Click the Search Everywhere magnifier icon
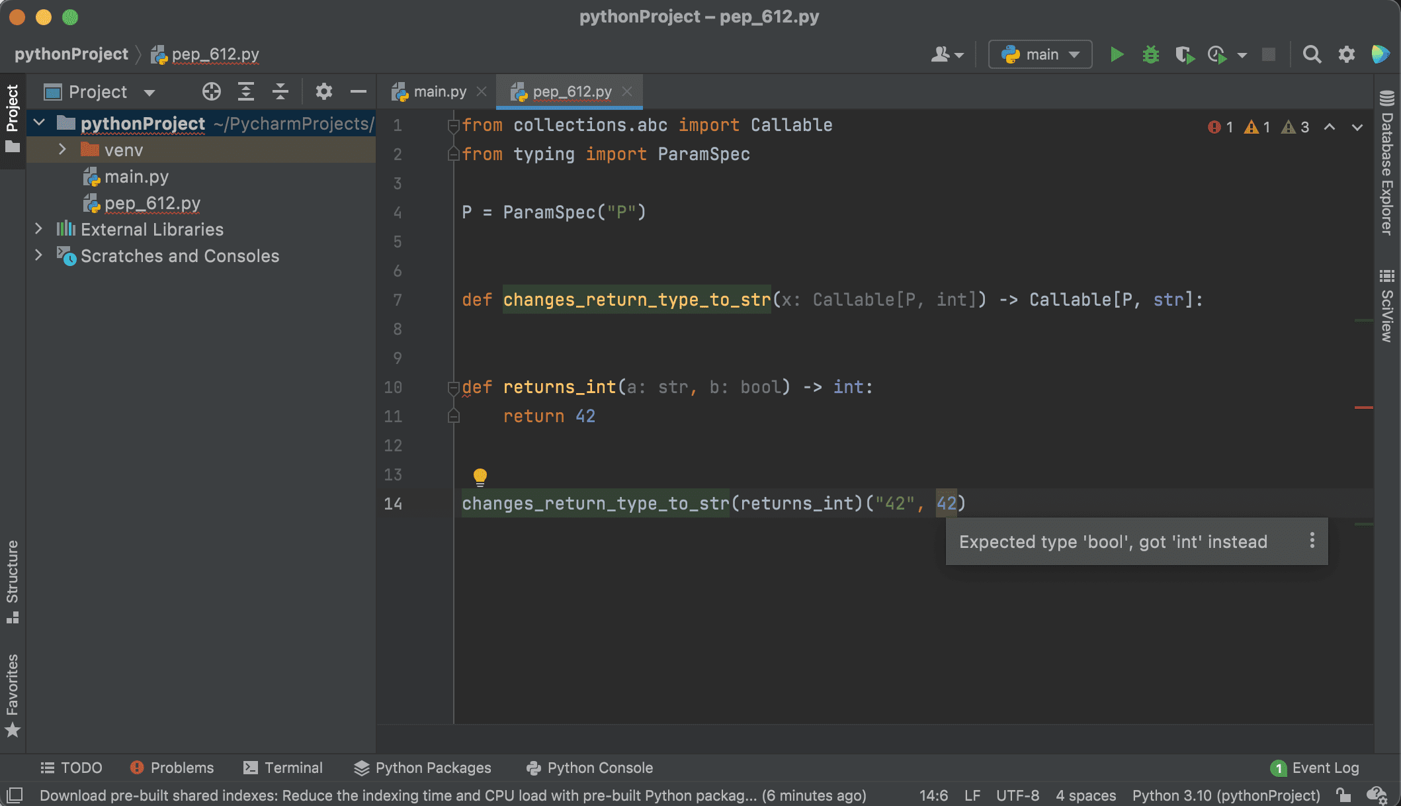This screenshot has width=1401, height=806. (x=1312, y=54)
